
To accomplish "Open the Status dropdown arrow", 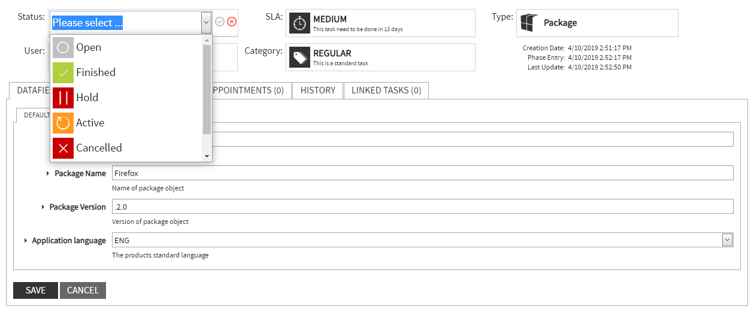I will [x=206, y=23].
